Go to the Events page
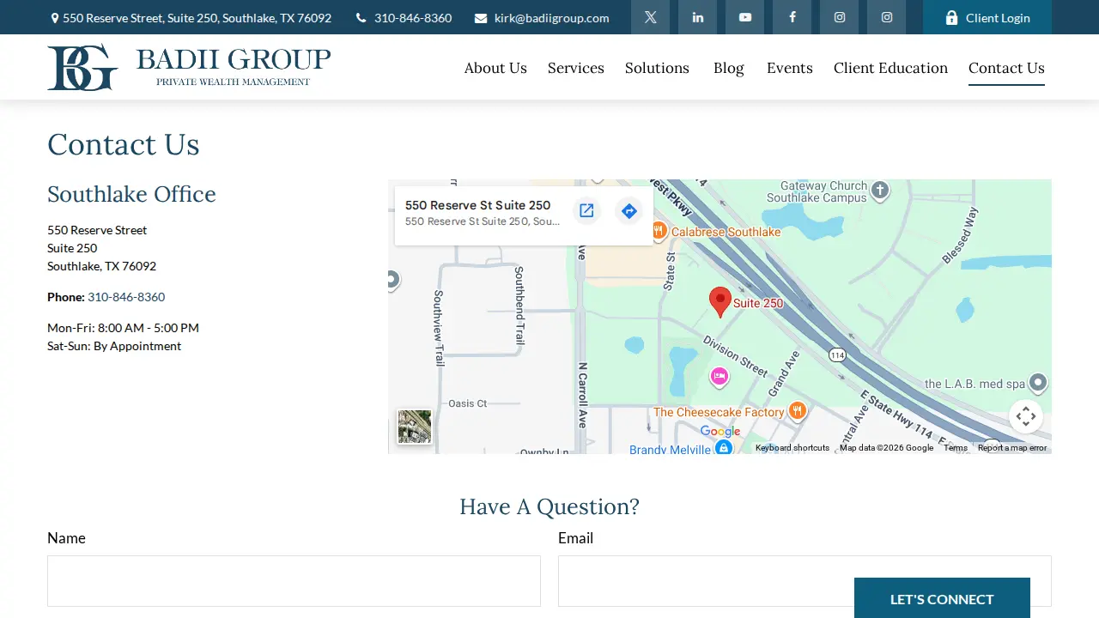 [790, 68]
